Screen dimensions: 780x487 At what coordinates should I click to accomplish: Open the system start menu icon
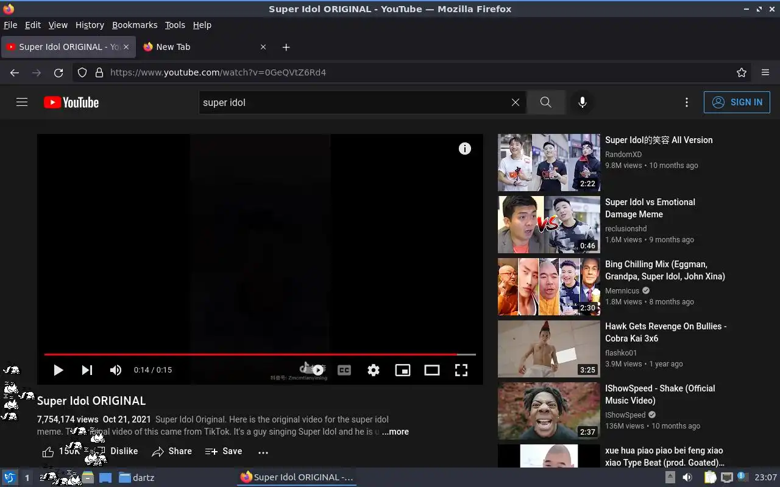10,477
